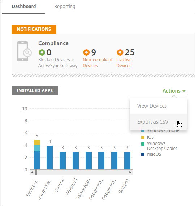Switch to the Dashboard tab
This screenshot has width=195, height=206.
[24, 7]
